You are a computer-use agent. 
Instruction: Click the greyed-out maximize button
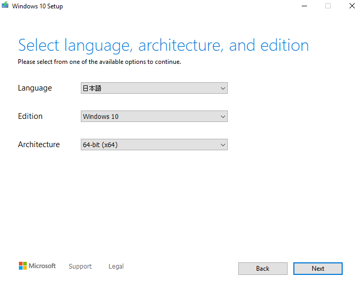(328, 6)
